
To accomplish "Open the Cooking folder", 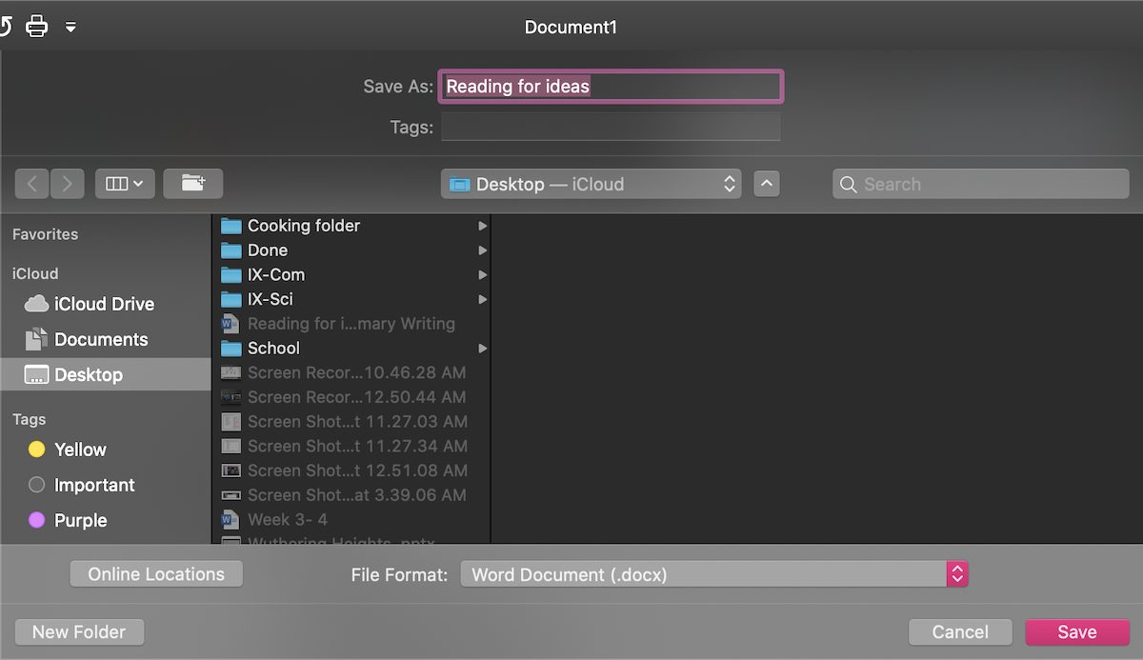I will (303, 226).
